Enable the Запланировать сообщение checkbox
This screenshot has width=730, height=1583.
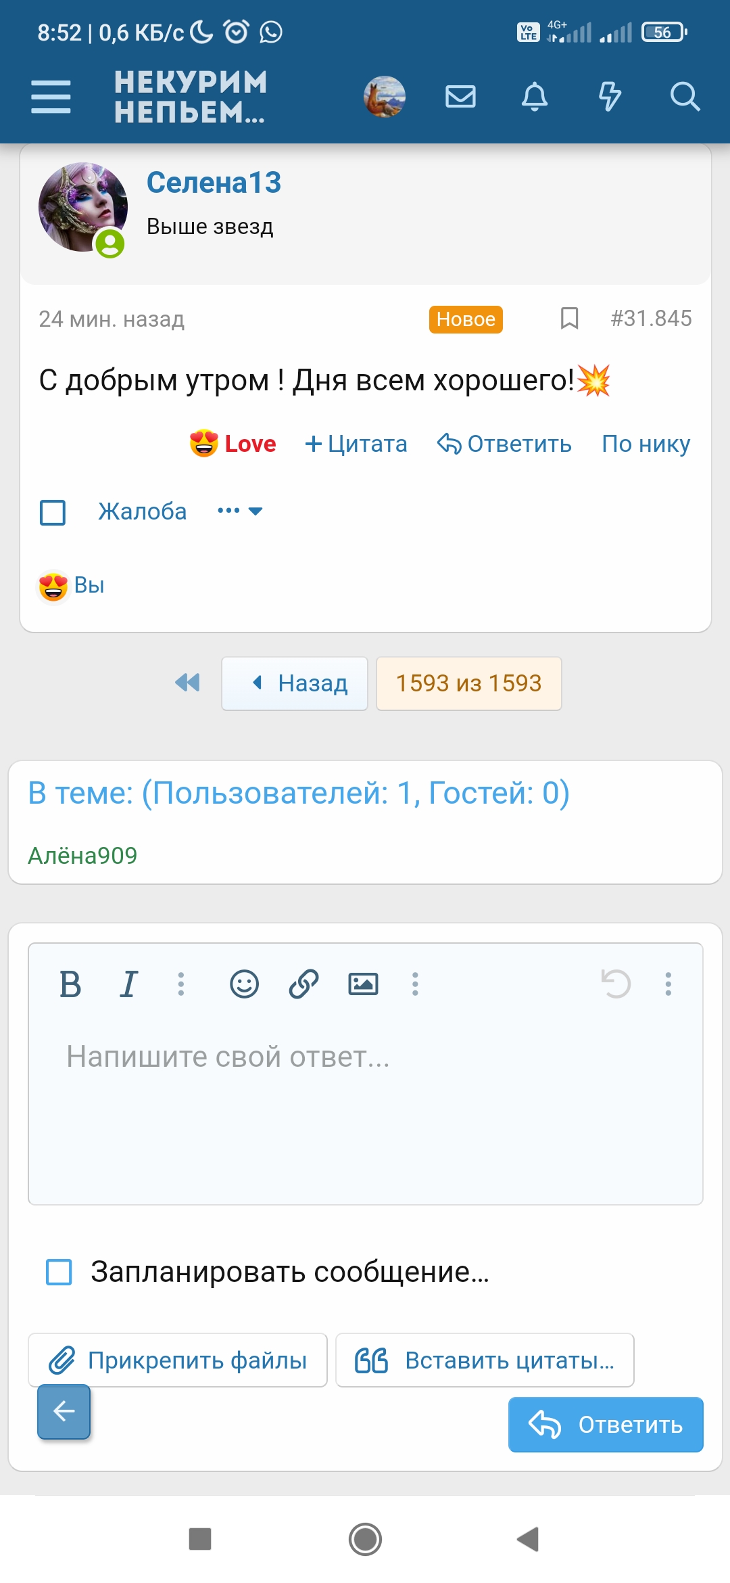[59, 1272]
